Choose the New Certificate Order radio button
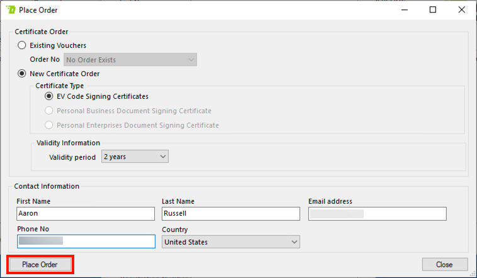Image resolution: width=477 pixels, height=278 pixels. (x=23, y=74)
